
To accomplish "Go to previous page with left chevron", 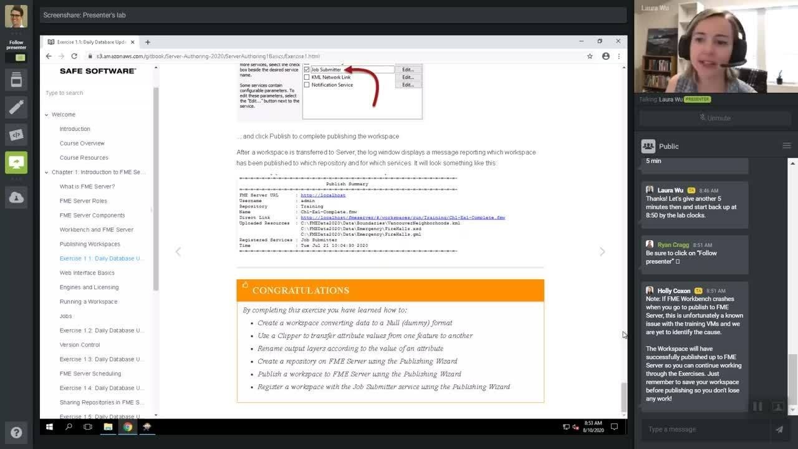I will [x=178, y=251].
